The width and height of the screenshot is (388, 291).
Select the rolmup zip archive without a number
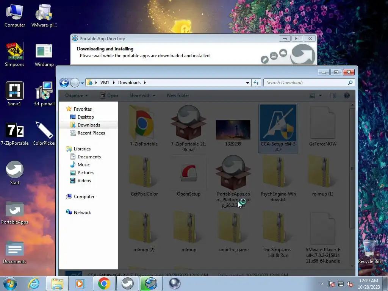[189, 232]
